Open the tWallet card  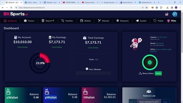pyautogui.click(x=100, y=95)
